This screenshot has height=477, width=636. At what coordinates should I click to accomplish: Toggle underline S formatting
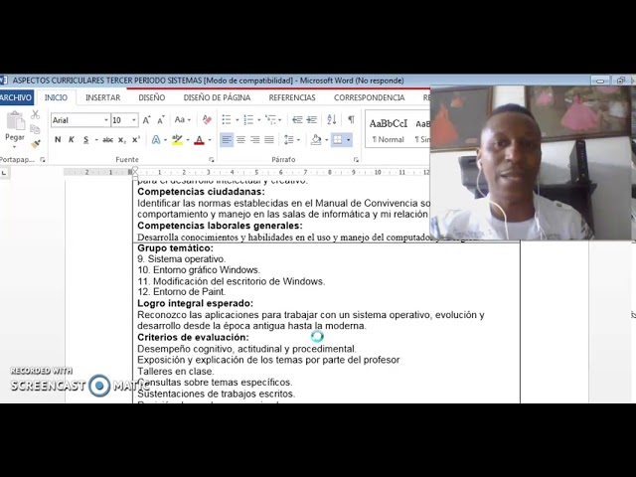85,139
